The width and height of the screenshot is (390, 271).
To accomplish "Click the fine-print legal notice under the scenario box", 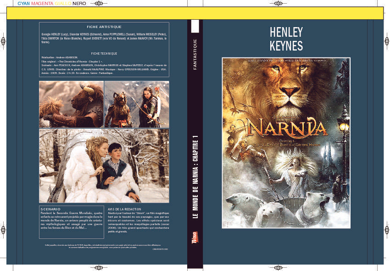I will [x=103, y=246].
